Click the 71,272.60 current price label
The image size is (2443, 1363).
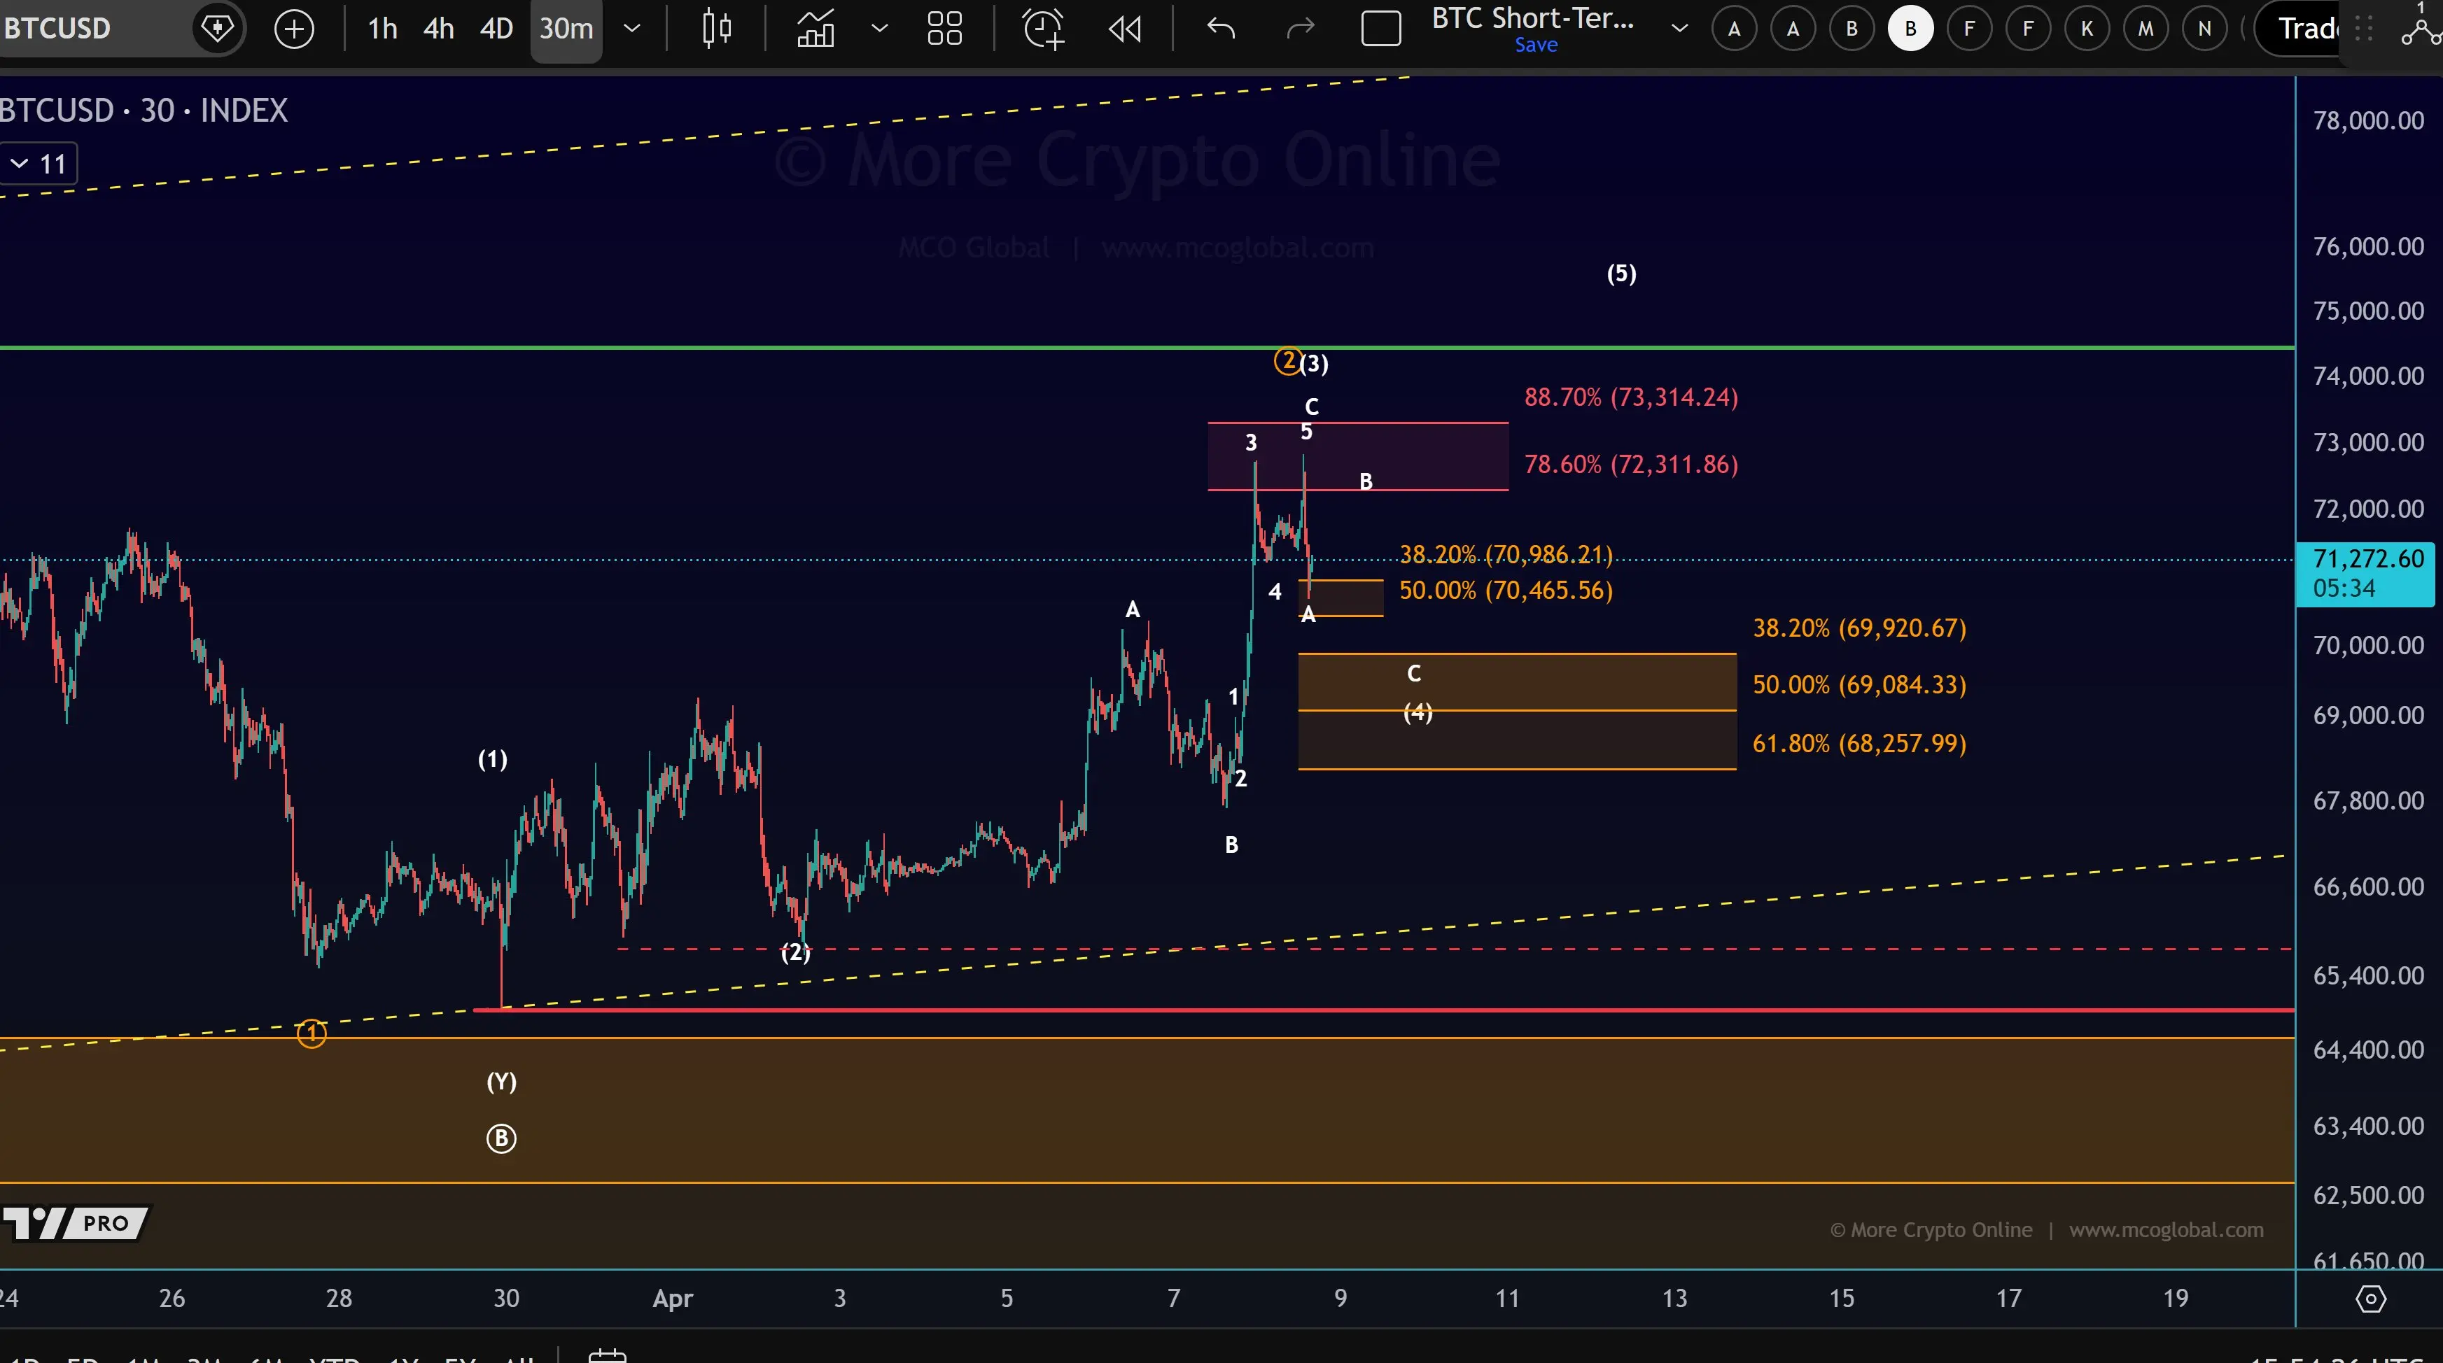coord(2367,559)
